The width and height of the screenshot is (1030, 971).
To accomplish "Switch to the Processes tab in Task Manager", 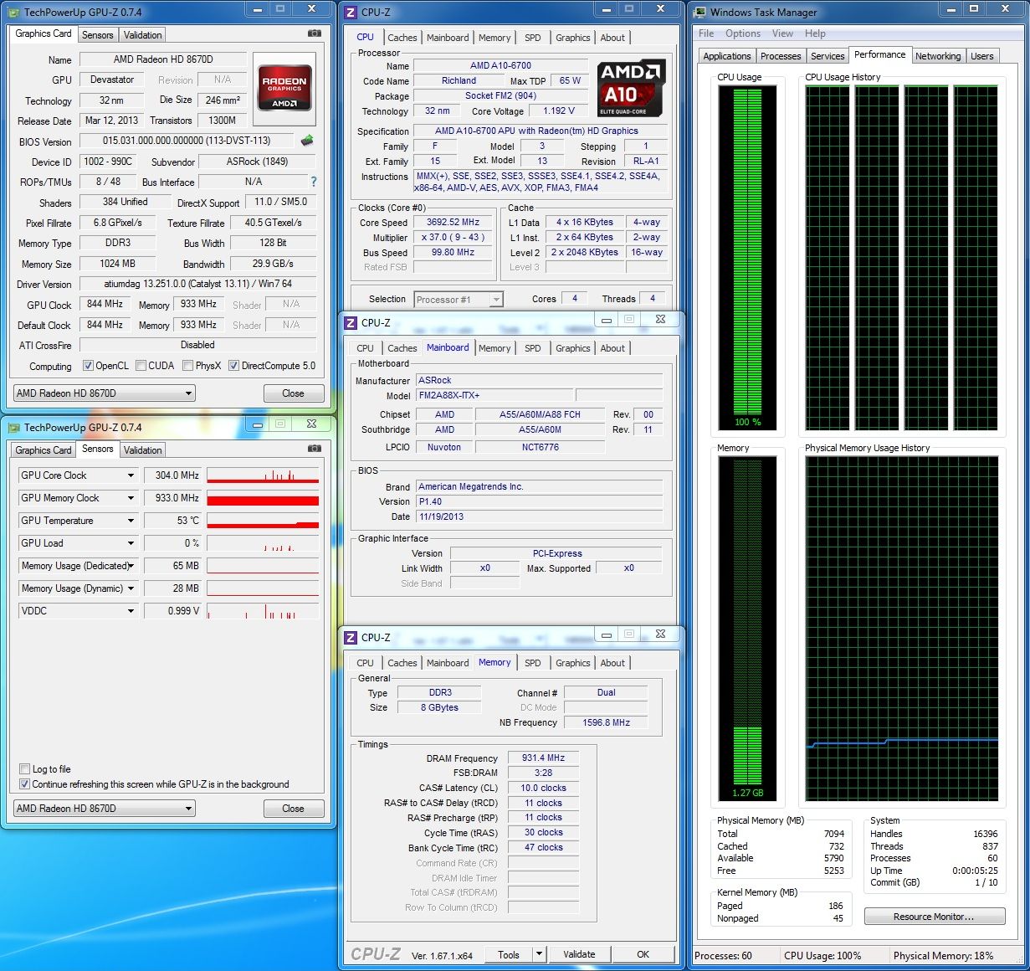I will click(x=780, y=56).
